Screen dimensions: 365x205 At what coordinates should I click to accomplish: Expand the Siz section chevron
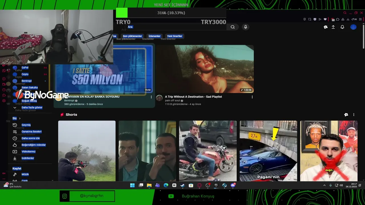click(20, 118)
